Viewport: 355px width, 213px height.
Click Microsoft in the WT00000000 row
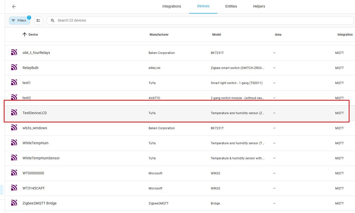[x=155, y=173]
